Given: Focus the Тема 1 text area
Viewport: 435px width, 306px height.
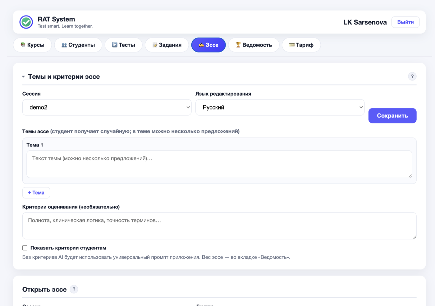Looking at the screenshot, I should pos(219,164).
